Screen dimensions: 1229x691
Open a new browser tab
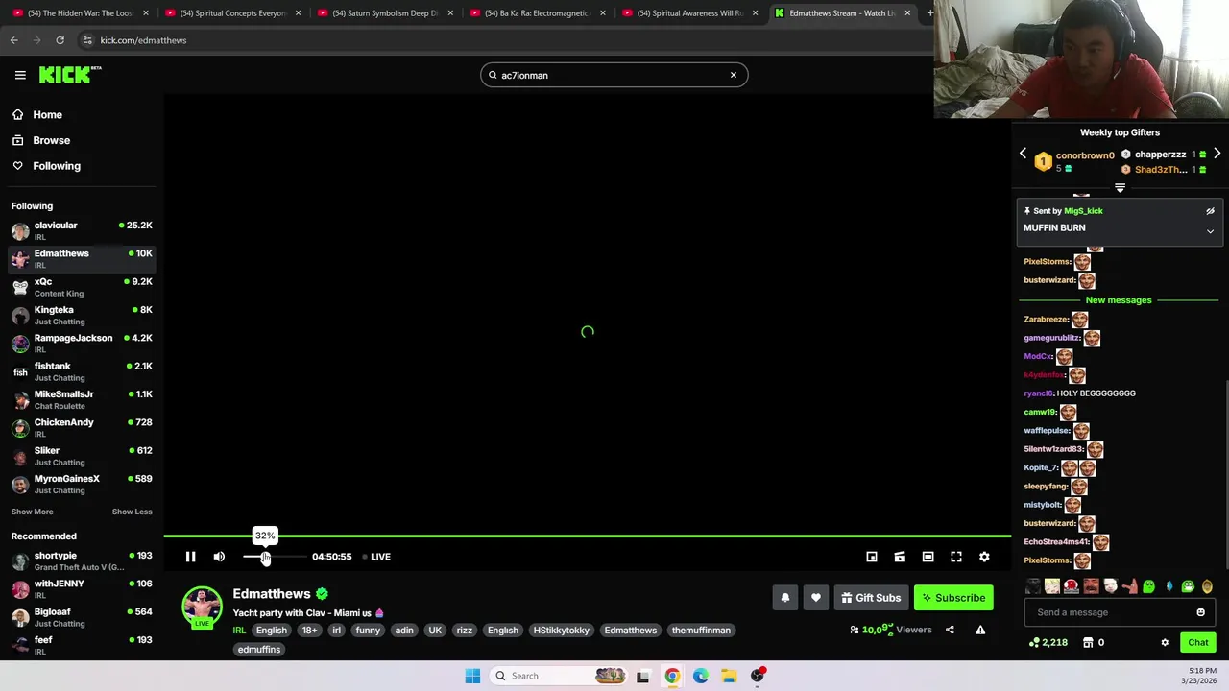point(929,13)
